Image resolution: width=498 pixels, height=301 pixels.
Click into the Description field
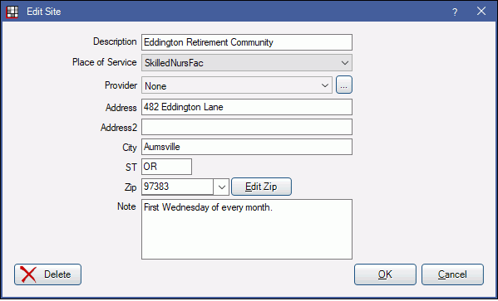click(247, 42)
